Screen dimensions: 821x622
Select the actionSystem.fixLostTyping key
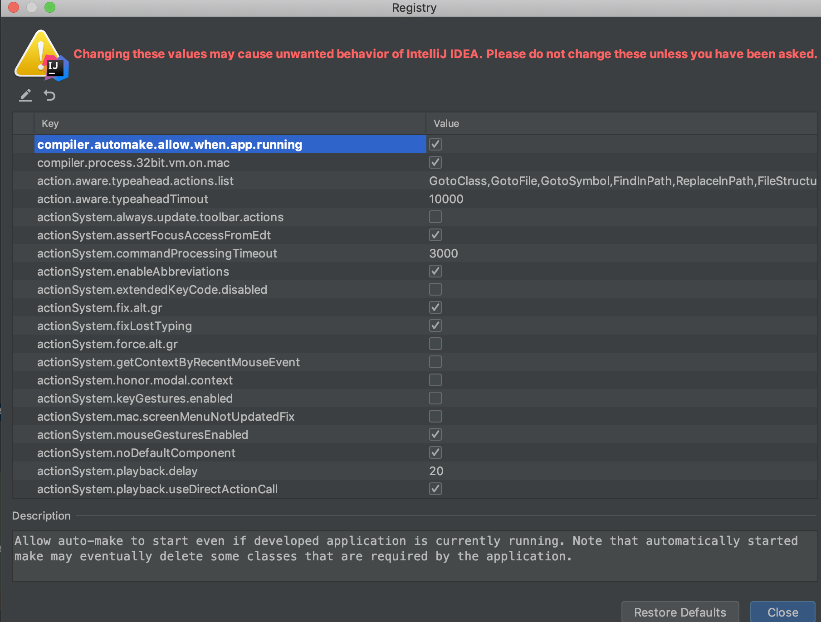point(114,326)
